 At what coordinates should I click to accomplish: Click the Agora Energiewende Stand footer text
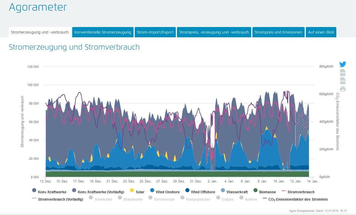coord(318,211)
